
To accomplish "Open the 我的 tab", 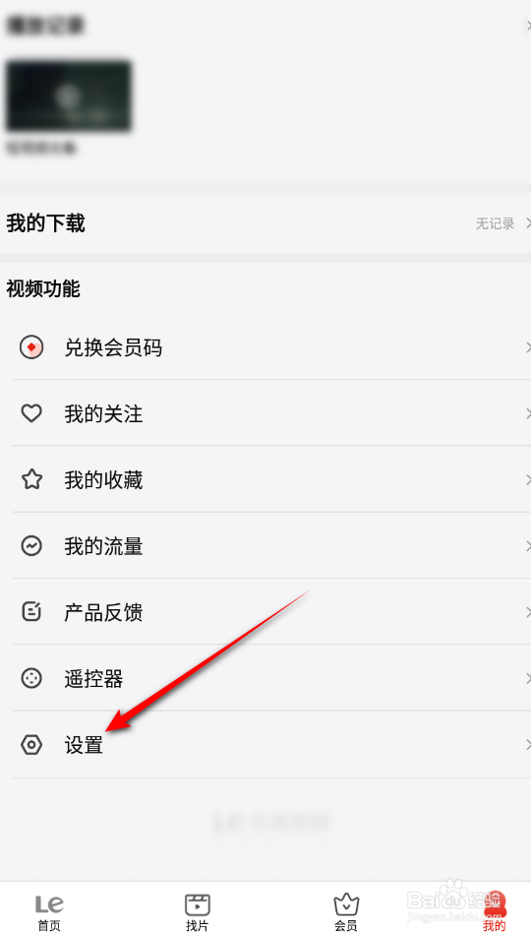I will 494,912.
